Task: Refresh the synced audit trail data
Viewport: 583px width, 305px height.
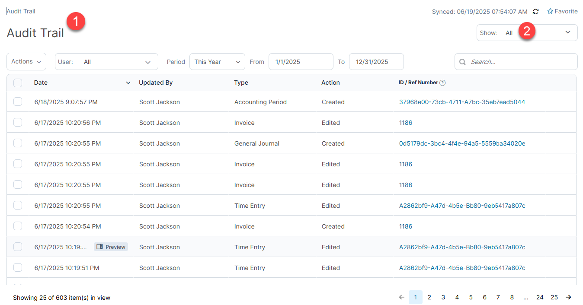Action: [536, 12]
